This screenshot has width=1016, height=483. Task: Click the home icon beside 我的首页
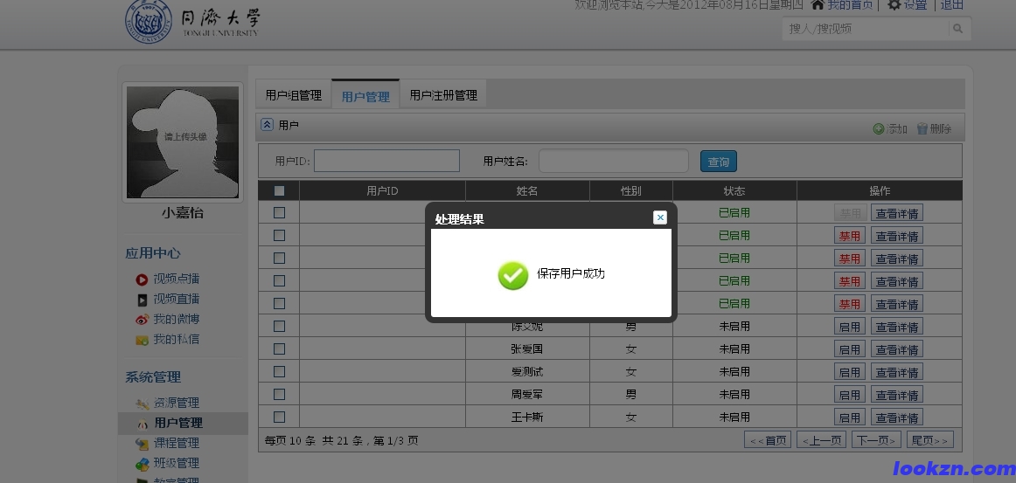click(818, 5)
